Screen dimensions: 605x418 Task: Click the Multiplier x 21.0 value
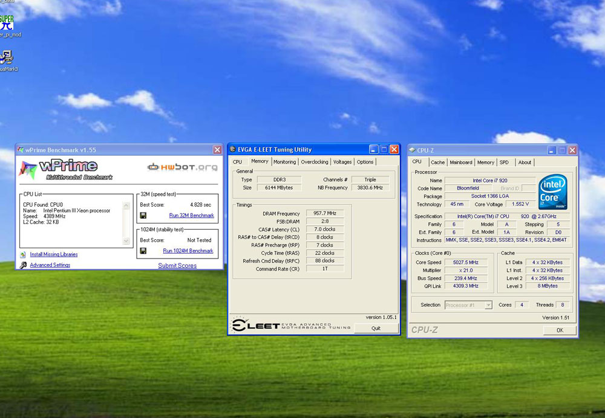466,271
